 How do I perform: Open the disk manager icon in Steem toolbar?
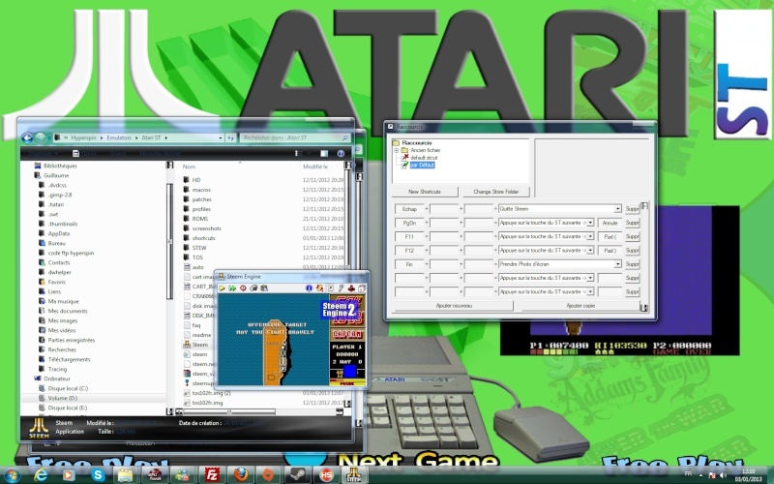point(361,287)
